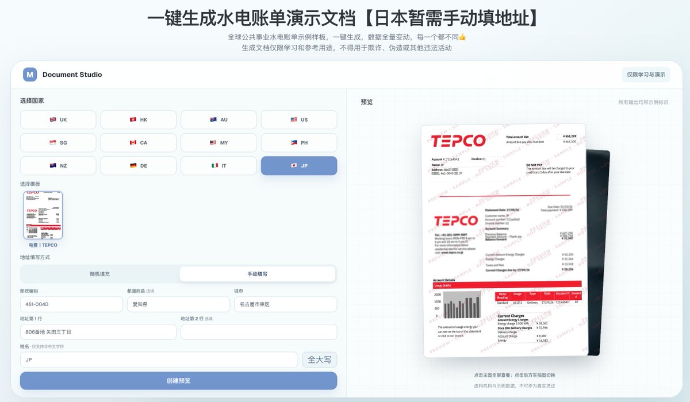The image size is (690, 402).
Task: Click the 预览 panel heading
Action: (x=367, y=102)
